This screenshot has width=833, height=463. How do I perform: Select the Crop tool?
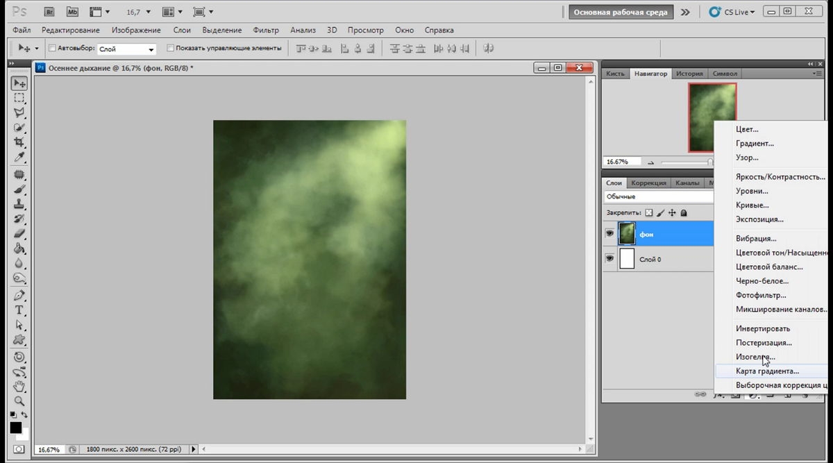[19, 142]
